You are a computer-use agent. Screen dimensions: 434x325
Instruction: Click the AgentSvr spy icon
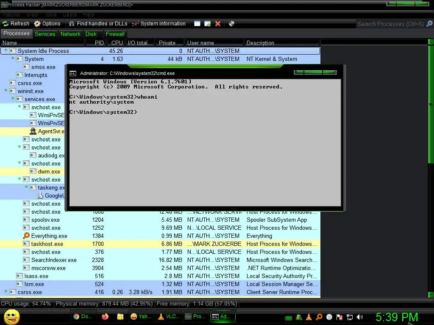tap(33, 131)
